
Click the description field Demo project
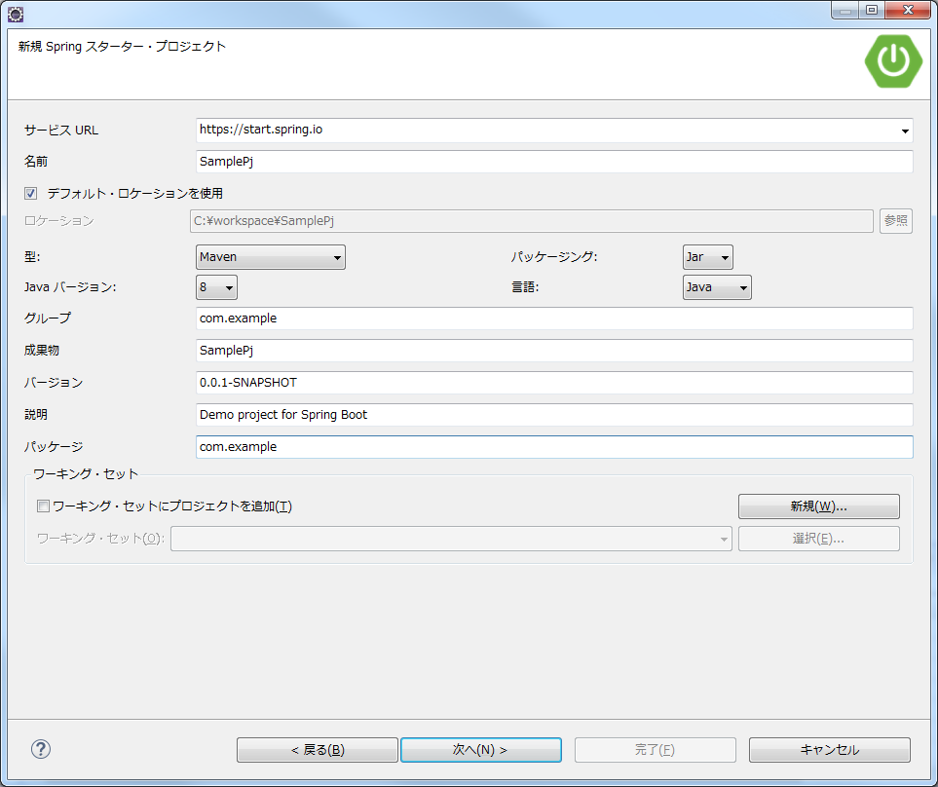click(x=554, y=415)
